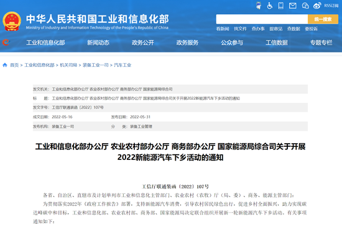Select 查数据 below the search box

(293, 29)
